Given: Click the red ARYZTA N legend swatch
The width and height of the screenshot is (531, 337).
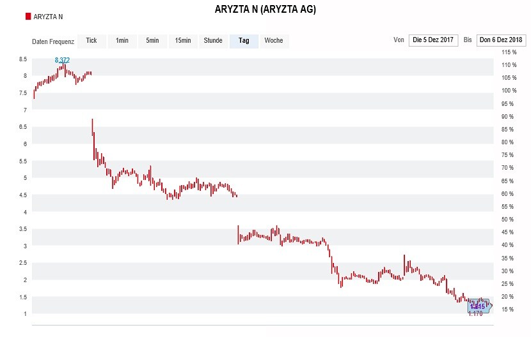Looking at the screenshot, I should [28, 17].
